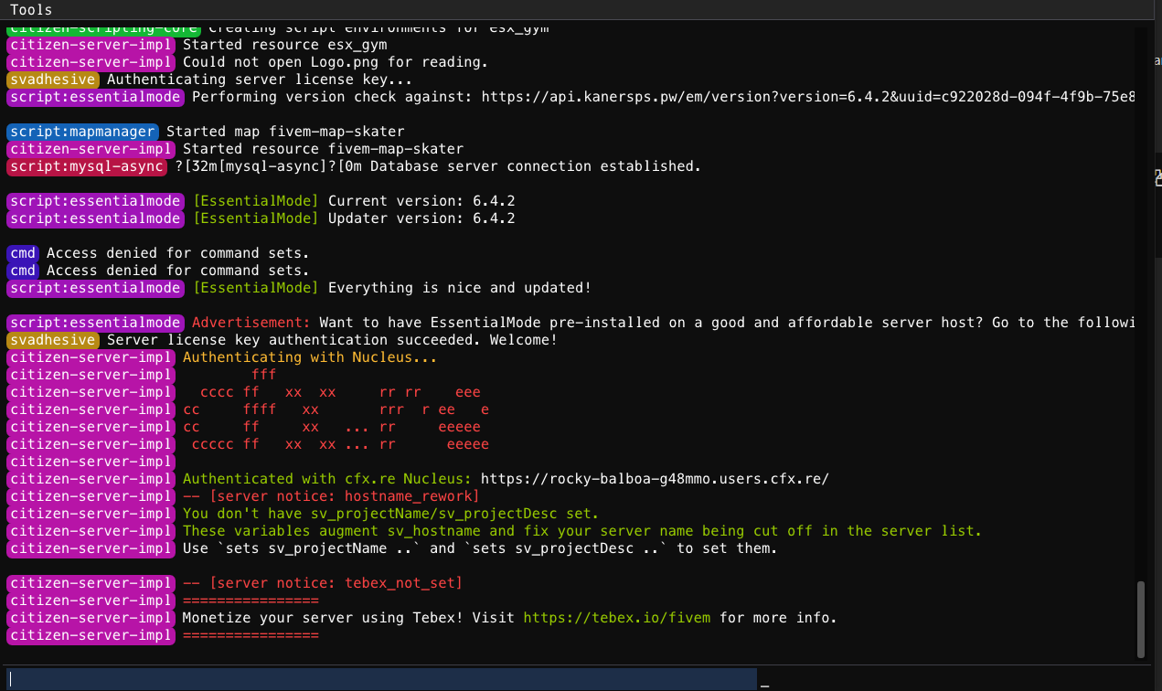Select svadhesive tag beside "authentication succeeded" message
This screenshot has width=1162, height=691.
pyautogui.click(x=52, y=340)
